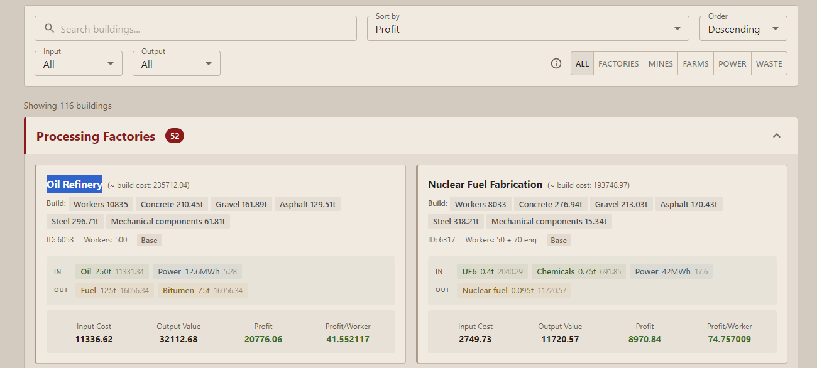Click Oil Refinery Steel 296.71t chip
Screen dimensions: 817x368
[x=75, y=221]
